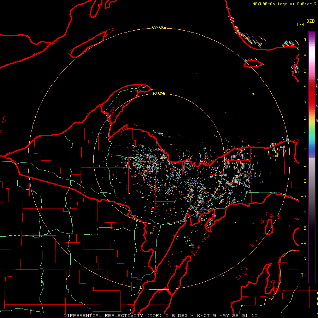Click the -5 dB value on the legend
The image size is (318, 318).
pyautogui.click(x=304, y=228)
